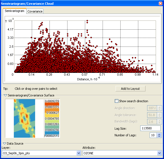Screen dimensions: 164x159
Task: Click the Angle tolerance spinner field
Action: coord(152,115)
